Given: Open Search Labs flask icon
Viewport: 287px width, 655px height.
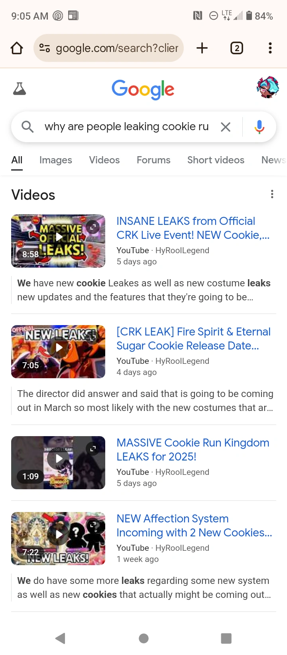Looking at the screenshot, I should pos(20,89).
